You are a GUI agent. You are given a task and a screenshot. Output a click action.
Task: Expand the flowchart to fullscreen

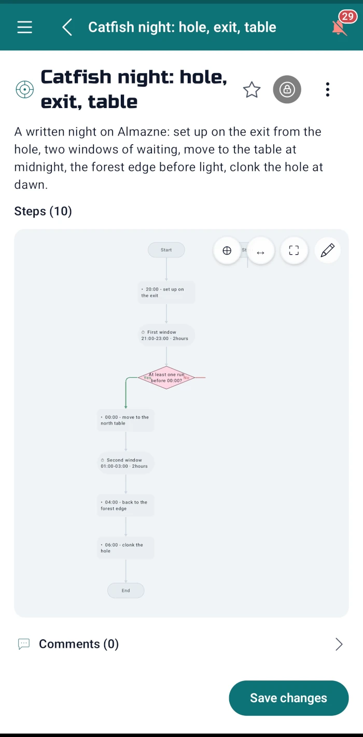(x=294, y=251)
